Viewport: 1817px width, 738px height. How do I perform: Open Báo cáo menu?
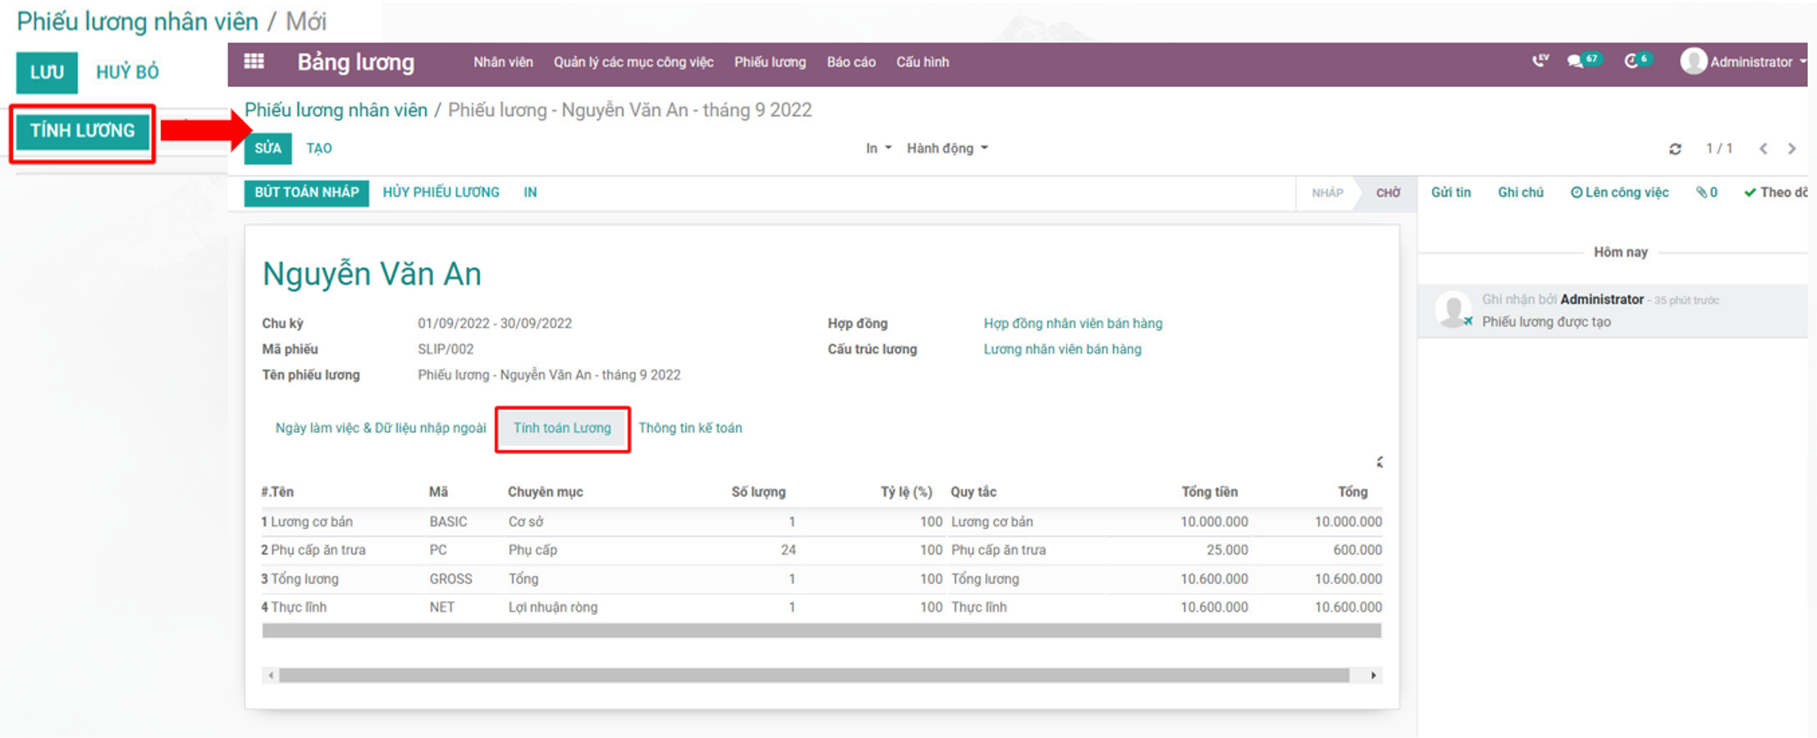[851, 62]
